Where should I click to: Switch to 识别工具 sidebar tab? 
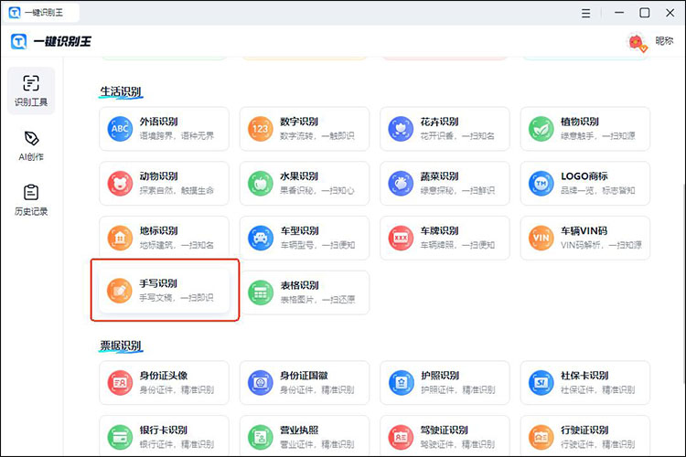pyautogui.click(x=31, y=91)
